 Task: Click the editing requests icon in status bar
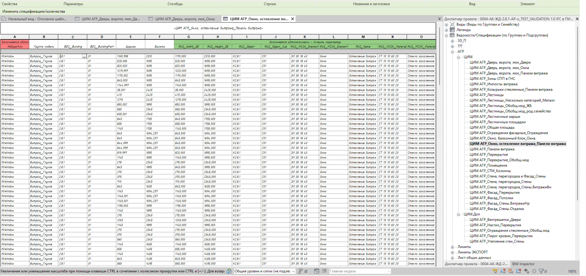tap(301, 271)
